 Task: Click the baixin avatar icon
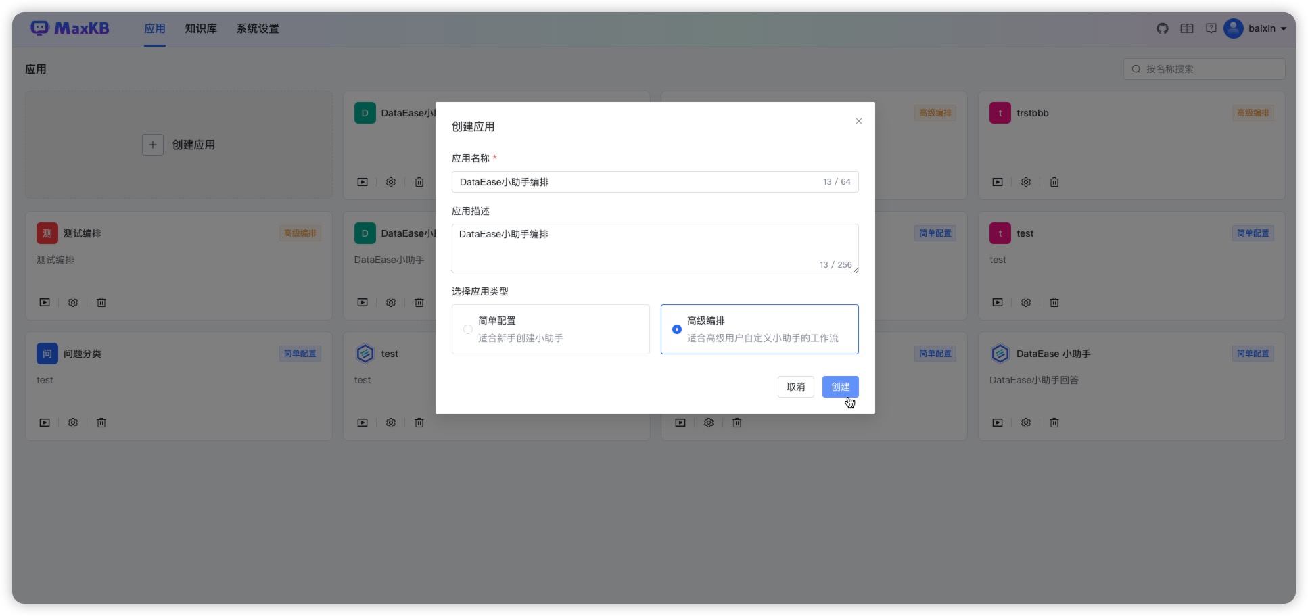1234,28
